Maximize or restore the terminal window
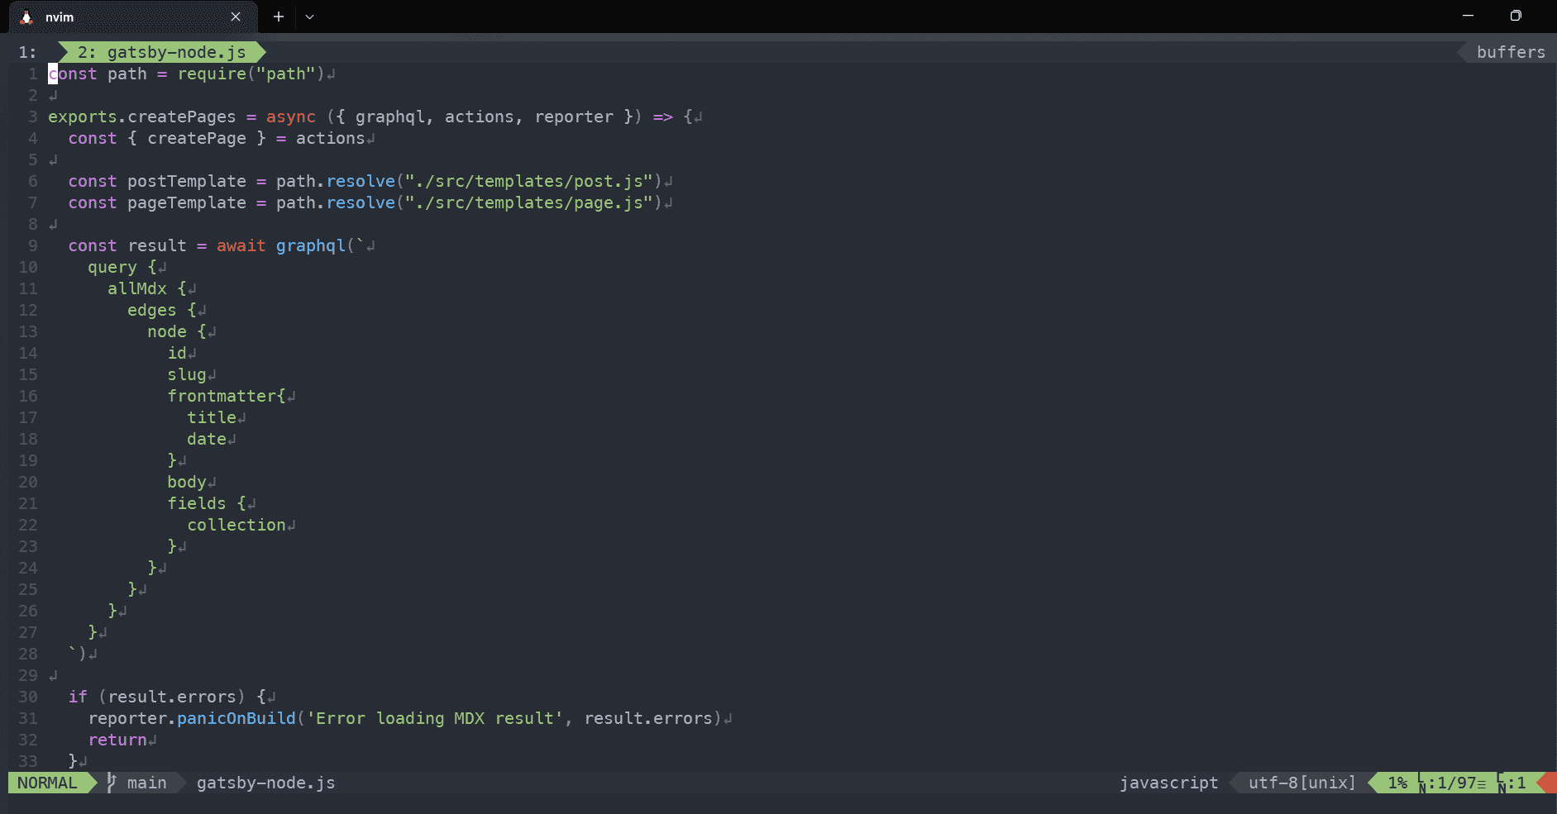The height and width of the screenshot is (814, 1557). click(1516, 17)
